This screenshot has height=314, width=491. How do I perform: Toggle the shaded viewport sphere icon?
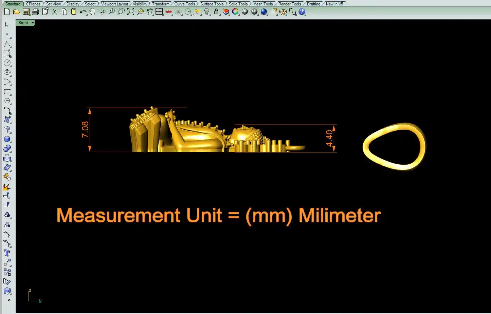point(245,12)
